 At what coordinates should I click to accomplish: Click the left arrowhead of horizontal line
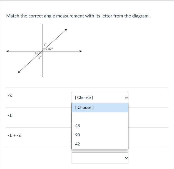(8, 51)
